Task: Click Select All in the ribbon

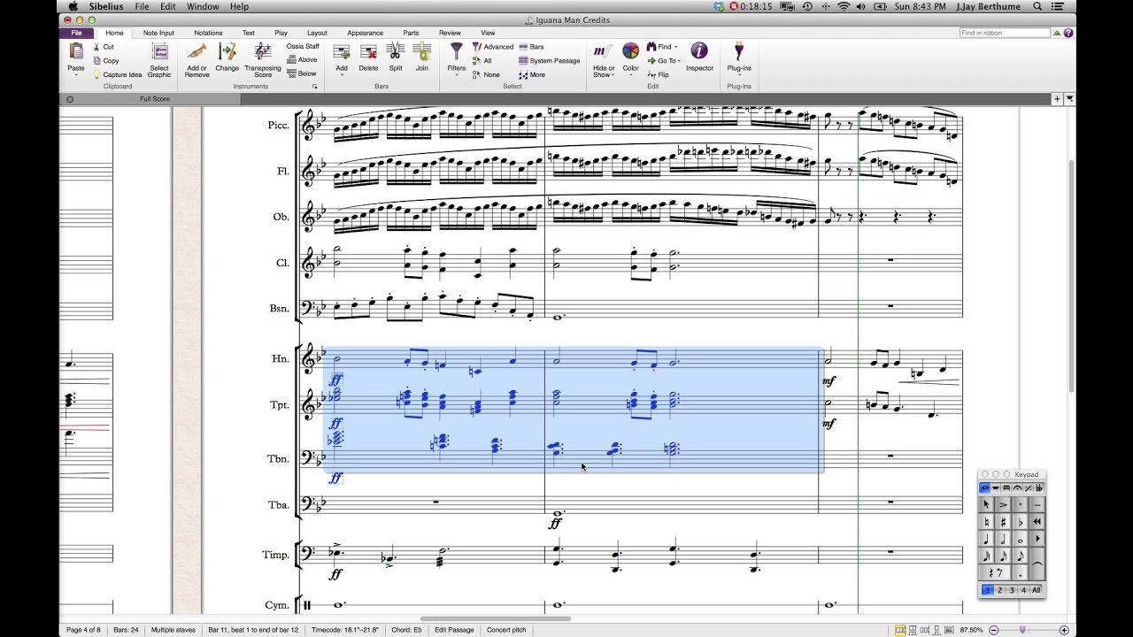Action: (482, 61)
